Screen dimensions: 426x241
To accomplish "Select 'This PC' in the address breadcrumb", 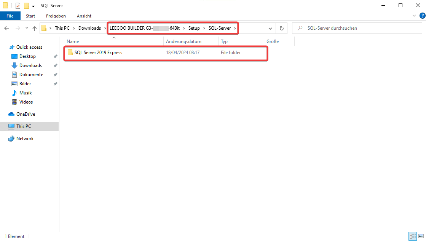I will click(62, 28).
